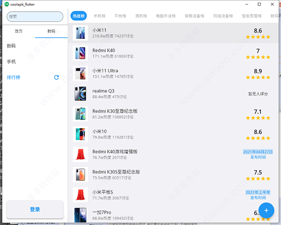
Task: Open the 小米11 phone thumbnail
Action: 80,33
